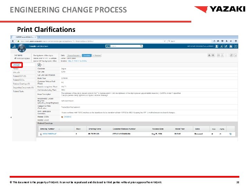Click the Parts icon in drawing row
The width and height of the screenshot is (249, 187).
[220, 134]
